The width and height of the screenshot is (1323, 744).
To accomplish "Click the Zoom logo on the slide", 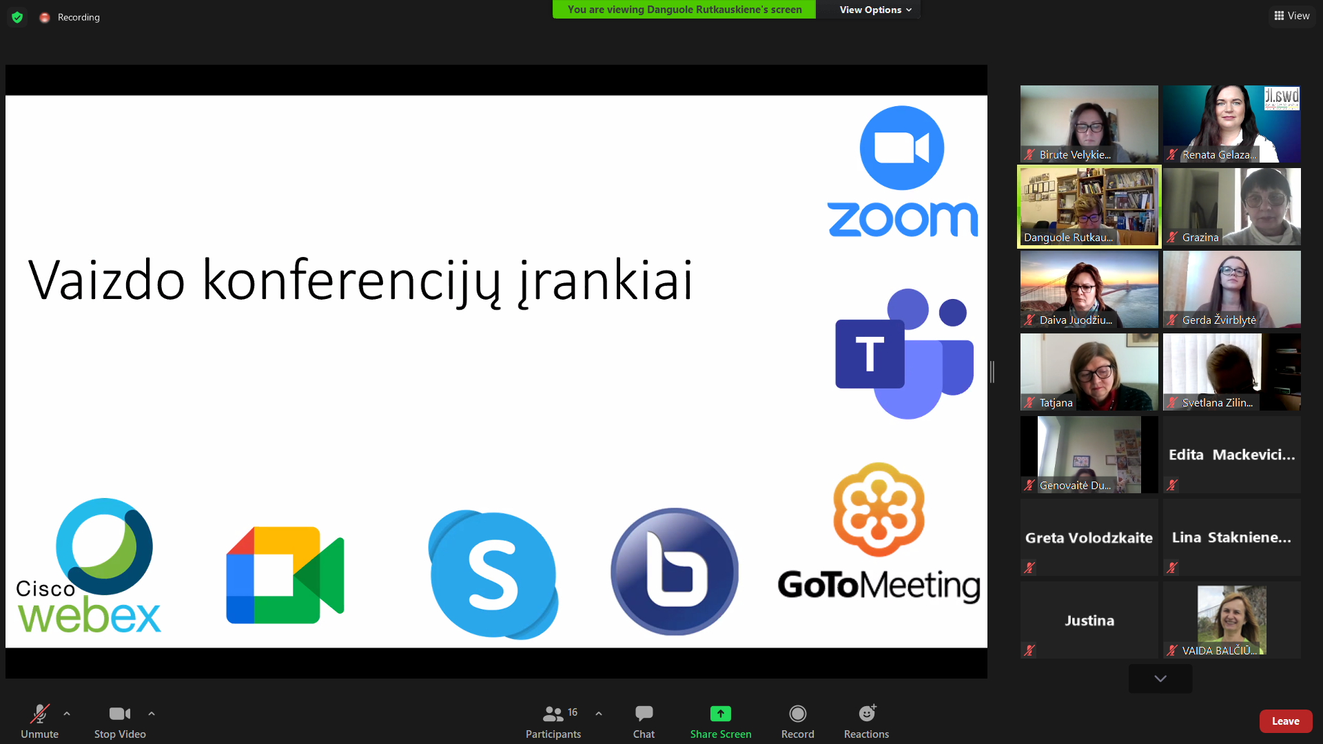I will pyautogui.click(x=902, y=172).
